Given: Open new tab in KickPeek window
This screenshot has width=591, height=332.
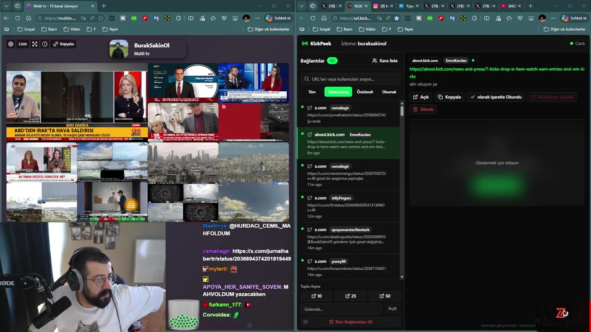Looking at the screenshot, I should tap(531, 6).
